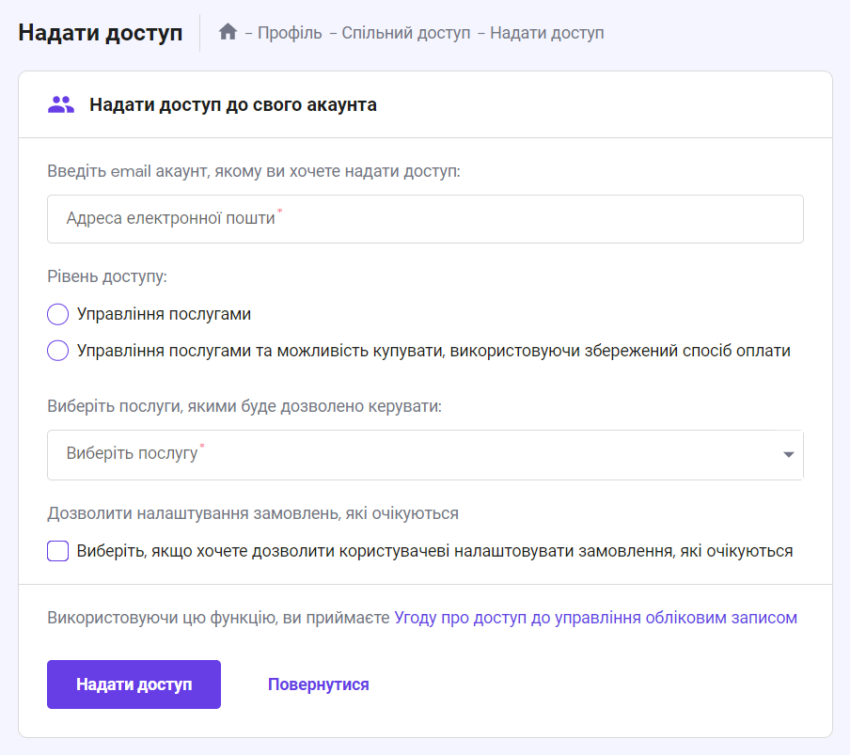850x755 pixels.
Task: Click the Рівень доступу label
Action: (x=107, y=277)
